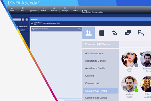Image resolution: width=151 pixels, height=101 pixels.
Task: Select the Assistenza Canale group
Action: pyautogui.click(x=95, y=61)
